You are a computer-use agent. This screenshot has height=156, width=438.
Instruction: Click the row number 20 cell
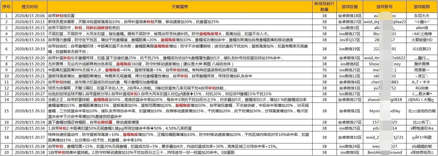pyautogui.click(x=6, y=152)
